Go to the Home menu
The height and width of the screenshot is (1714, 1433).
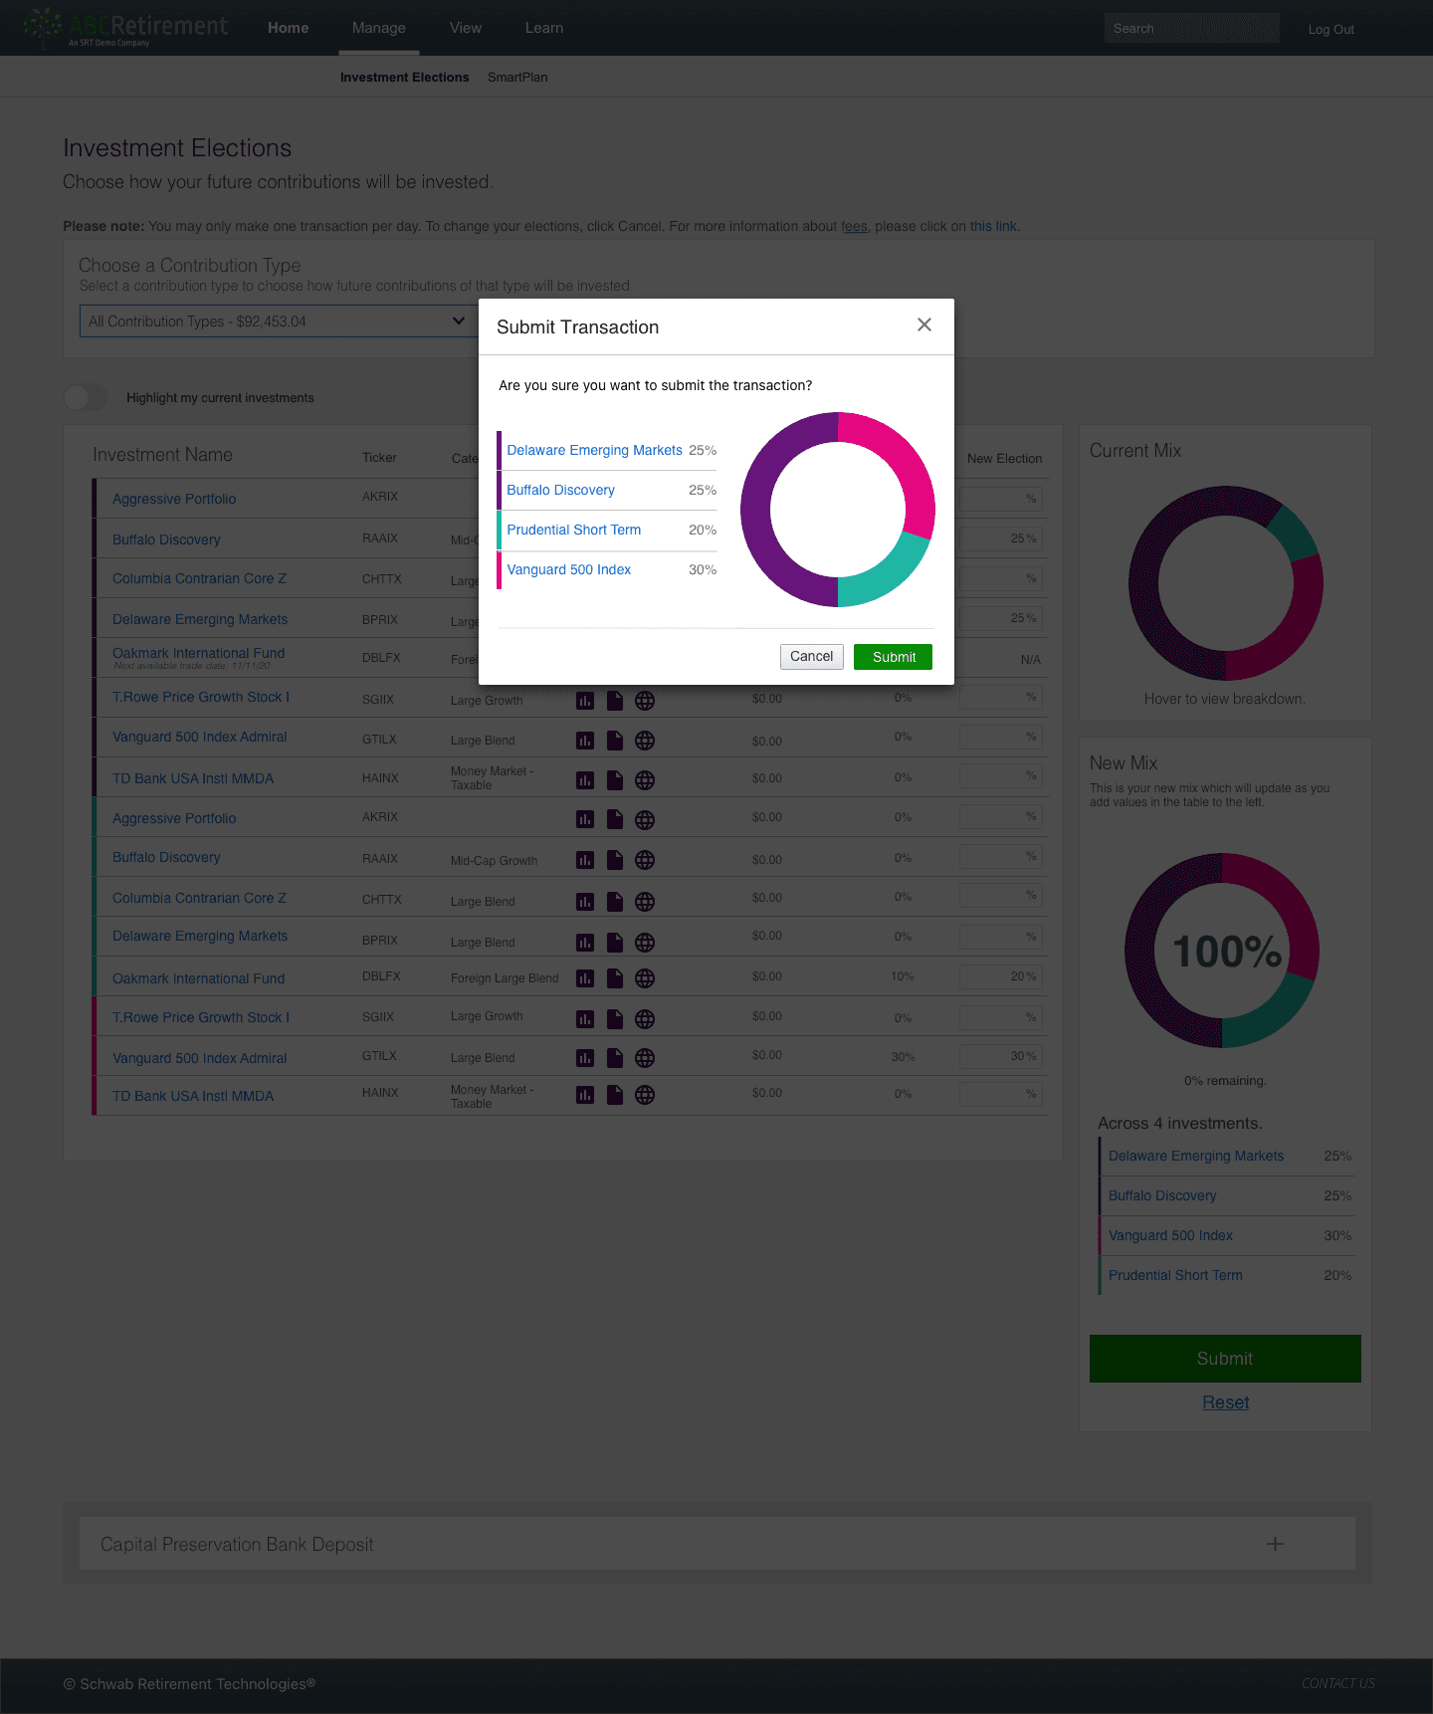click(288, 28)
